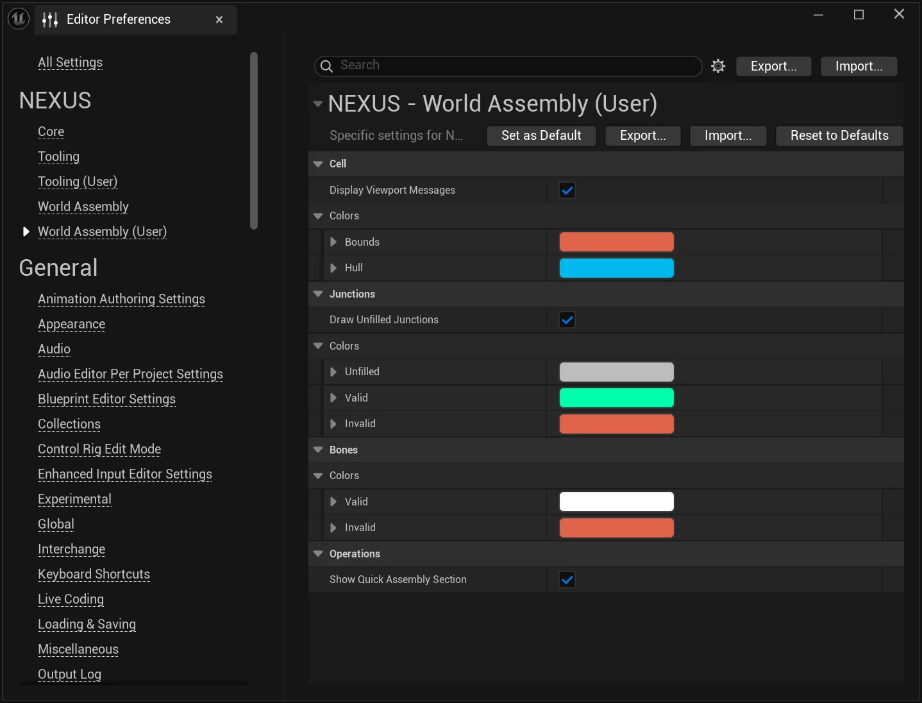Open Appearance settings
Screen dimensions: 922x703
point(71,324)
